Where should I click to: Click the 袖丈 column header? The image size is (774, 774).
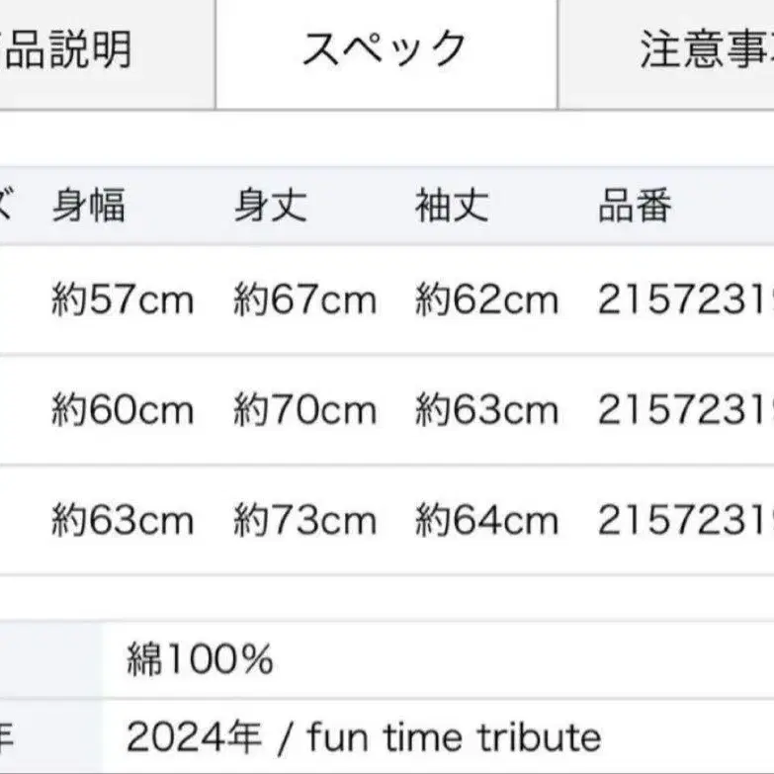click(x=452, y=206)
